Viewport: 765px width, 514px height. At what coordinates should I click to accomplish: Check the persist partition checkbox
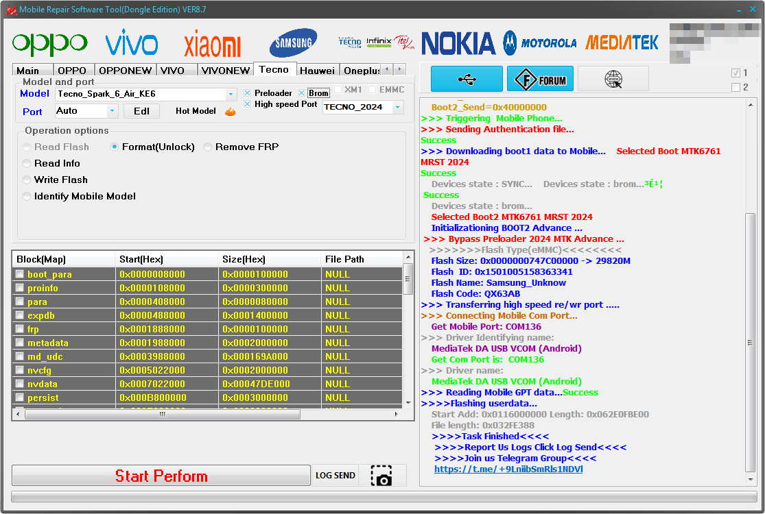(19, 397)
